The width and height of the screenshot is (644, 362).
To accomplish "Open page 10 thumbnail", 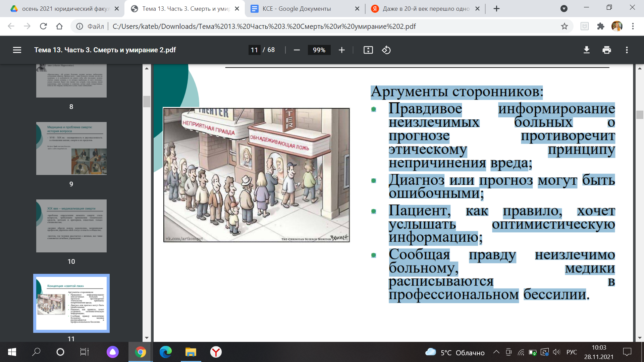I will [71, 226].
